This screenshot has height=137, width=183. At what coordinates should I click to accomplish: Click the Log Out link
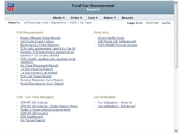pos(166,23)
